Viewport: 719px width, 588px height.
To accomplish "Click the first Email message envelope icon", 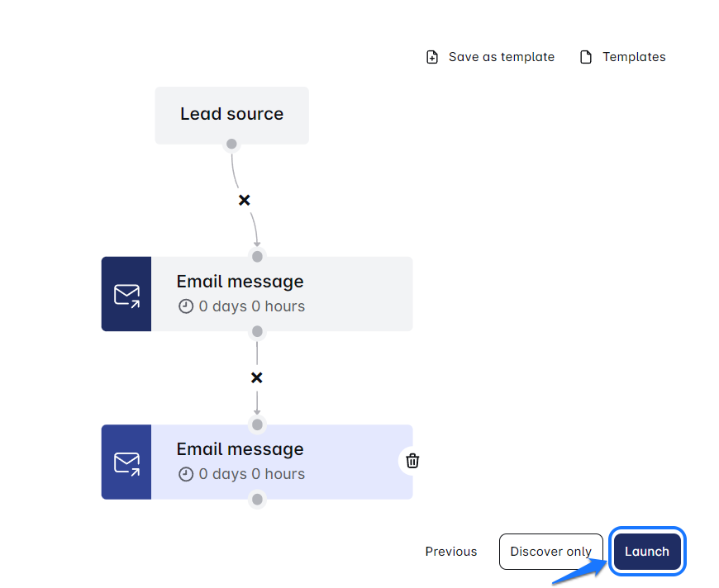I will click(x=126, y=294).
